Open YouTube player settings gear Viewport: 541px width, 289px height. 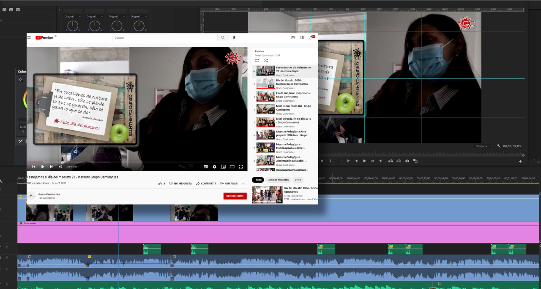click(x=214, y=167)
